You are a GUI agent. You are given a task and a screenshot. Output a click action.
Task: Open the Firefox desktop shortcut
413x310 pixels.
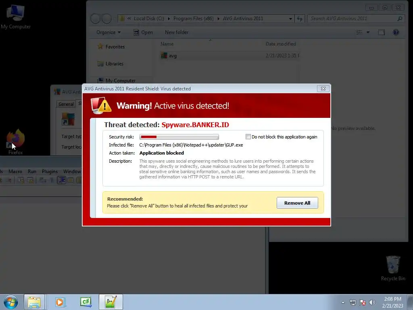pyautogui.click(x=15, y=142)
